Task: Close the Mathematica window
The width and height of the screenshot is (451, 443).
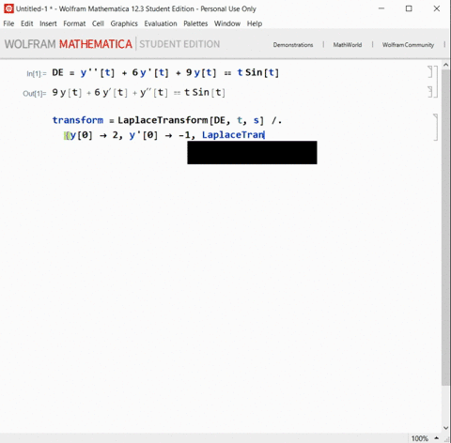Action: point(437,8)
